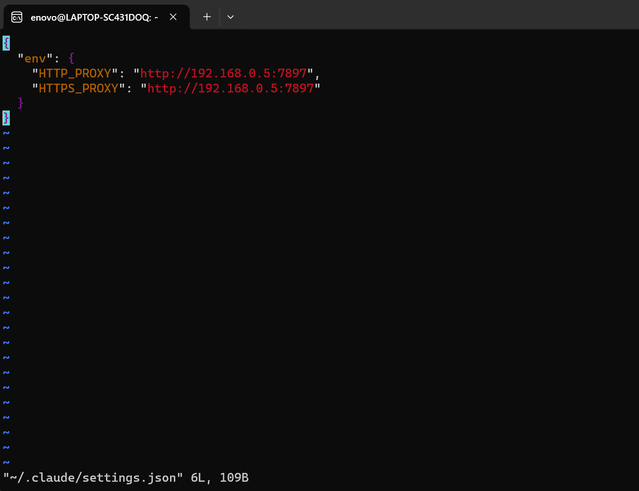Click the highlighted final closing brace
The height and width of the screenshot is (491, 639).
click(x=6, y=118)
